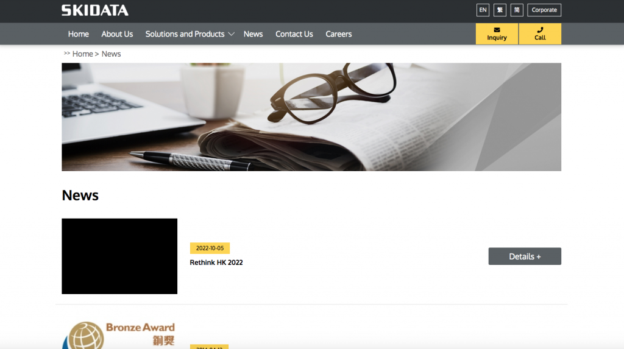Open the Solutions and Products menu

185,34
